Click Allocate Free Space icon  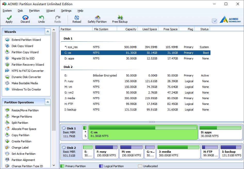[x=7, y=129]
